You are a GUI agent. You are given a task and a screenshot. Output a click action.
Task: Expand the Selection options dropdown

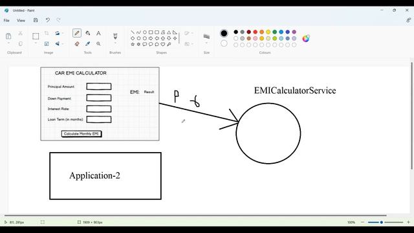point(36,43)
